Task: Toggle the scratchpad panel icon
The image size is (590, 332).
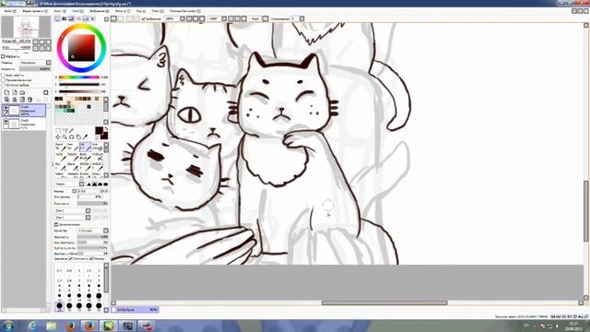Action: tap(92, 18)
